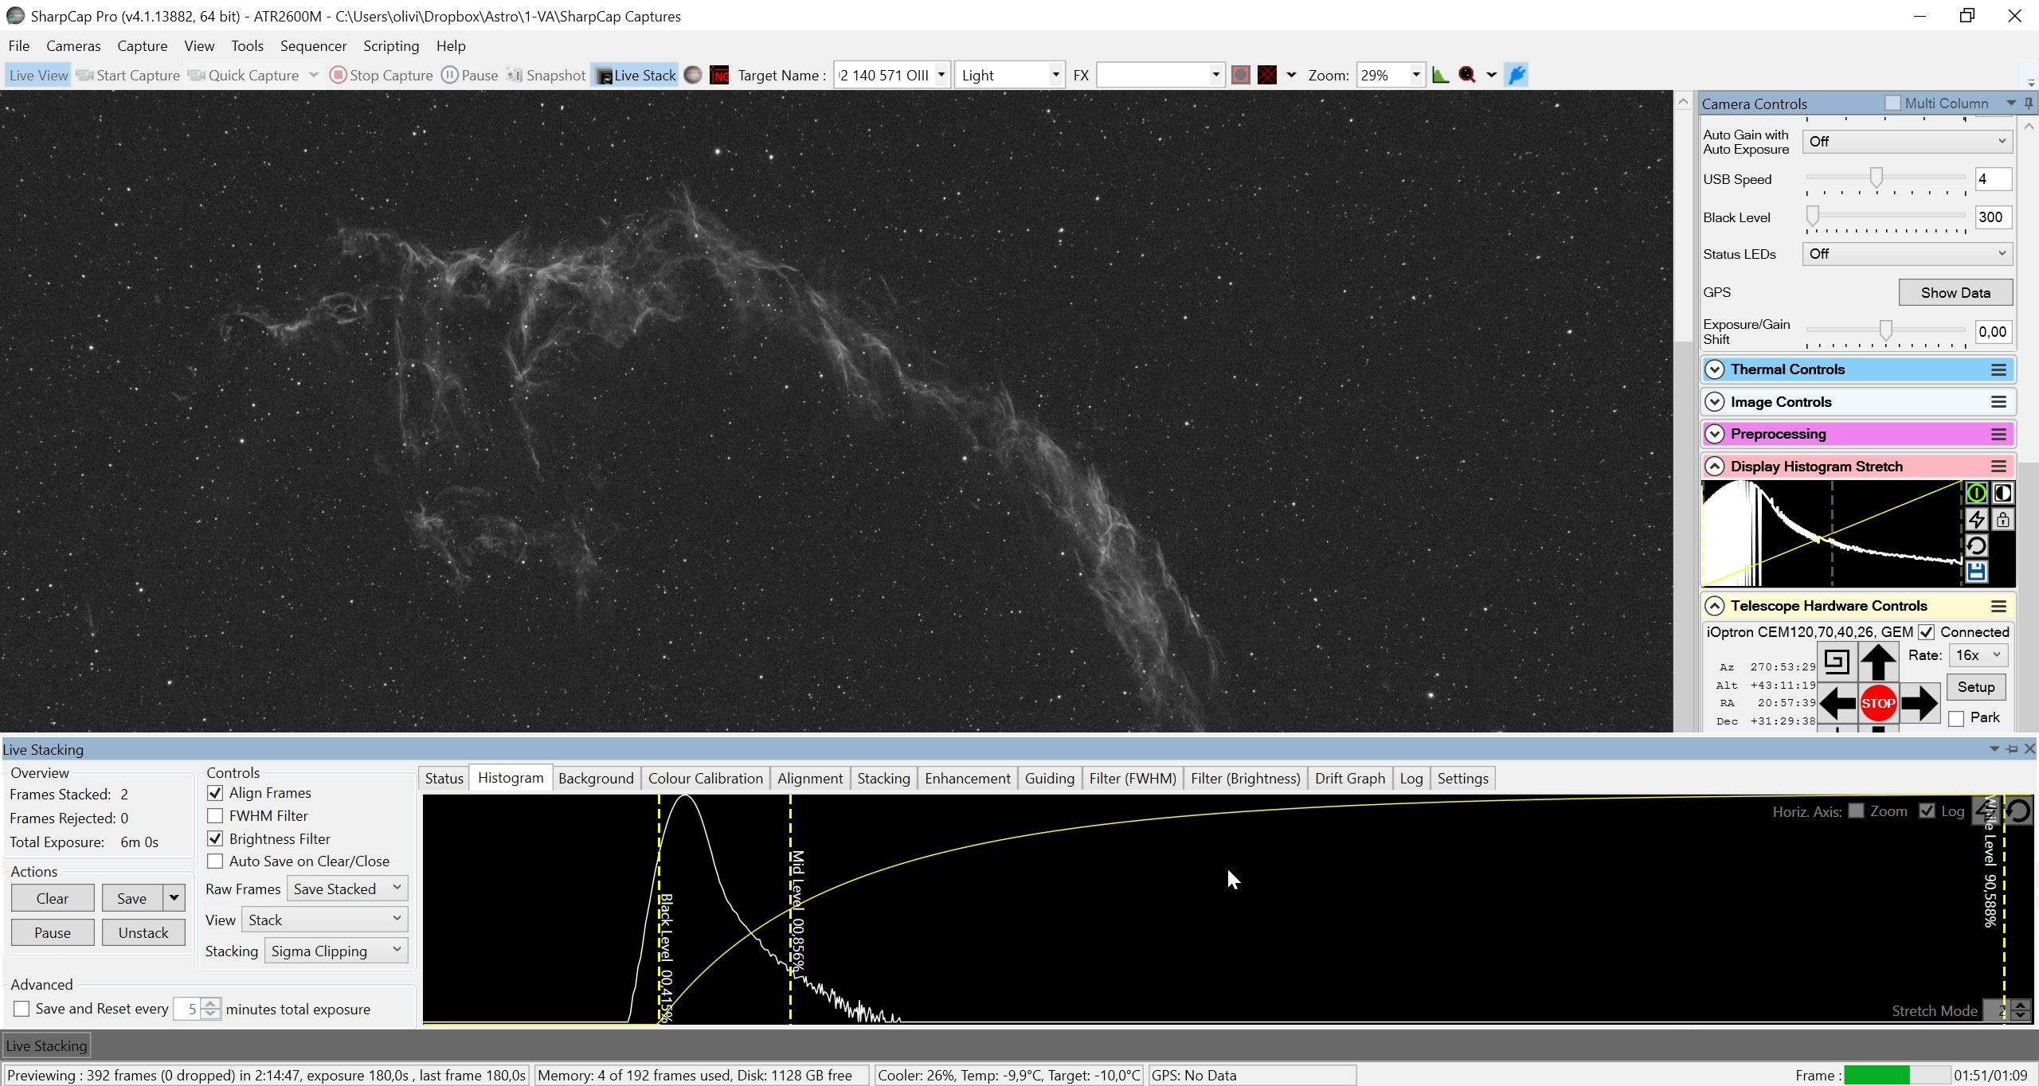Reset the display histogram stretch
The image size is (2039, 1086).
click(1976, 545)
